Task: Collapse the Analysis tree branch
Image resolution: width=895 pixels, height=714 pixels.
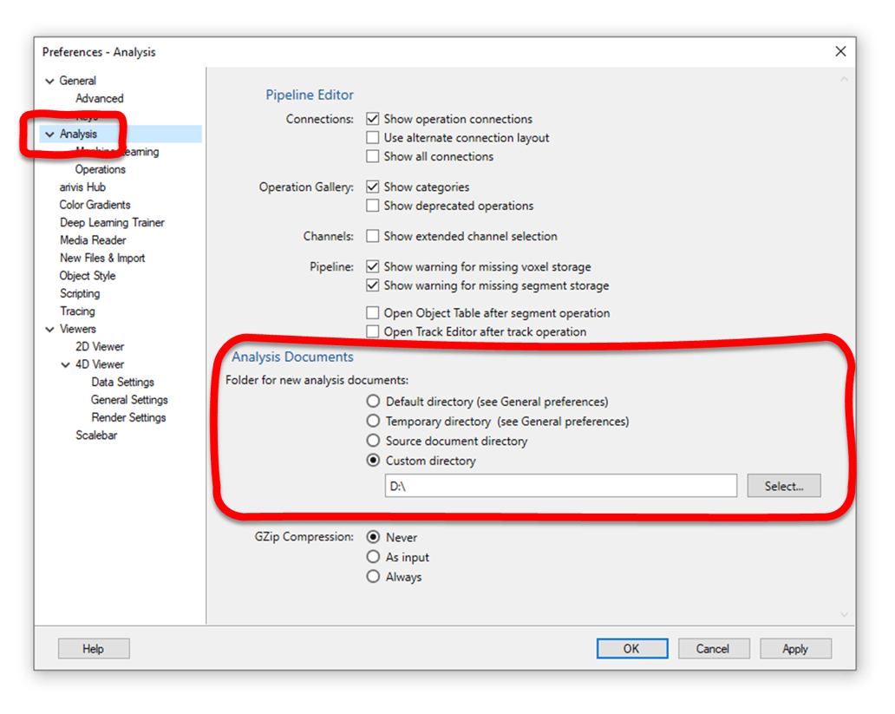Action: tap(51, 134)
